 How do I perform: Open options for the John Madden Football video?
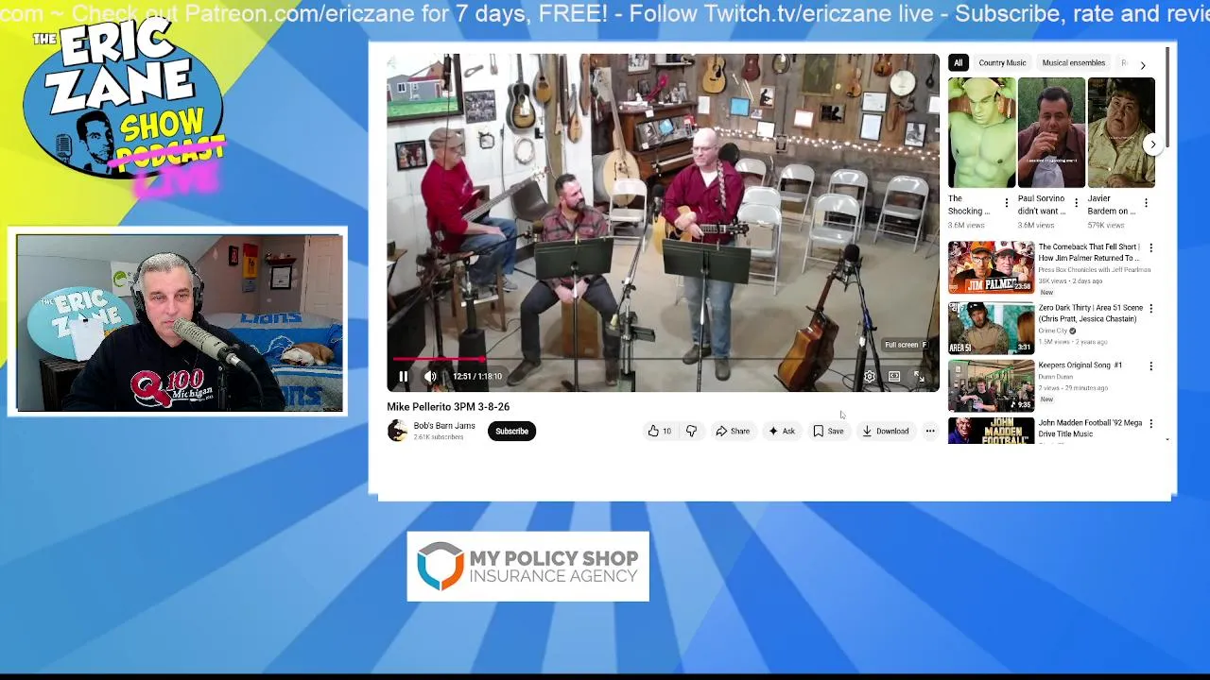pyautogui.click(x=1150, y=424)
